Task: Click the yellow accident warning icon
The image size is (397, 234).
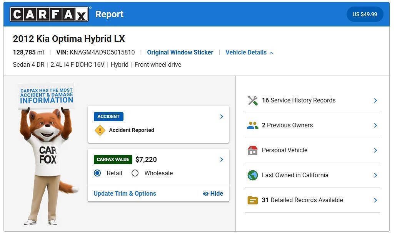Action: pyautogui.click(x=100, y=130)
